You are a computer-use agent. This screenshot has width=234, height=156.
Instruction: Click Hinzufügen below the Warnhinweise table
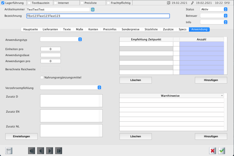(x=207, y=136)
